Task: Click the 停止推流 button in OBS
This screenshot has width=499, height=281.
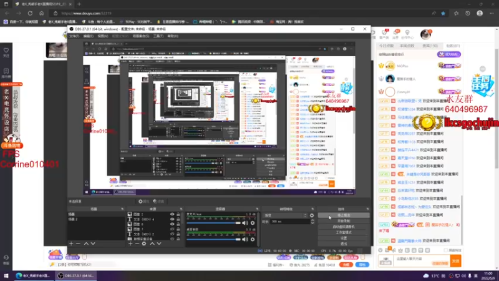Action: click(x=344, y=215)
